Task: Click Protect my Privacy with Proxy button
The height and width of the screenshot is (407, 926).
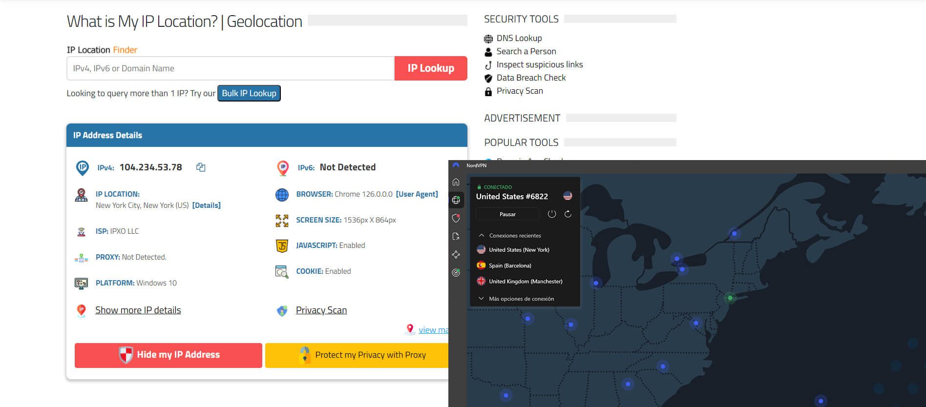Action: pyautogui.click(x=357, y=355)
